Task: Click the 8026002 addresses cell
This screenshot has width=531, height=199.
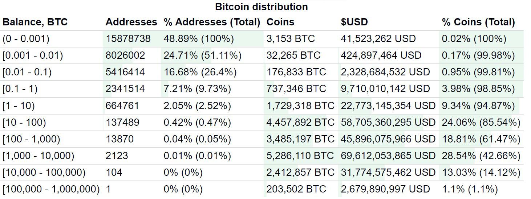Action: 125,55
